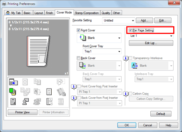Click the Printer View button

click(23, 112)
